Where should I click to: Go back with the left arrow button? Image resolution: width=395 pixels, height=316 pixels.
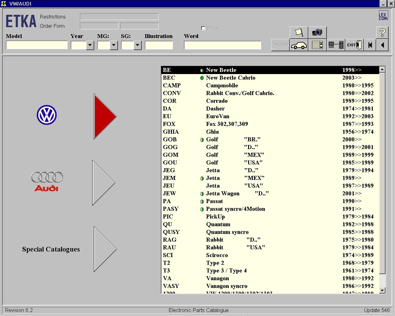click(382, 45)
